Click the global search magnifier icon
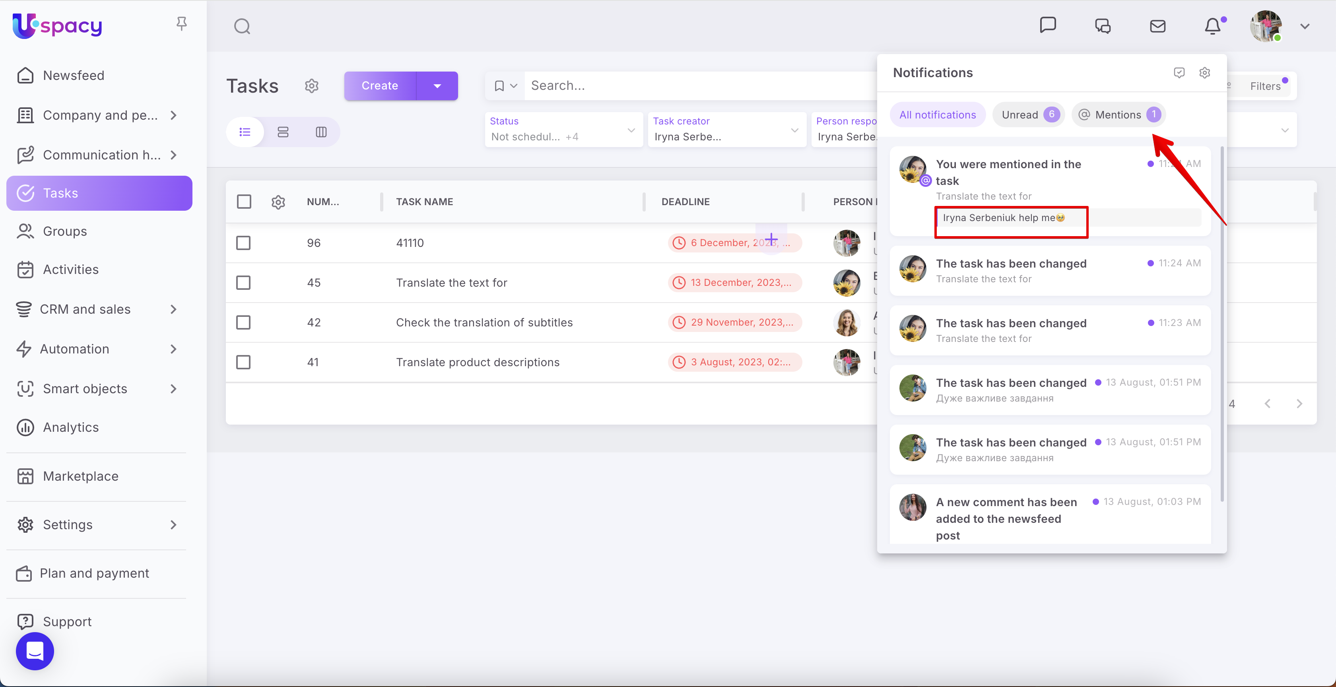The image size is (1336, 687). click(x=242, y=26)
